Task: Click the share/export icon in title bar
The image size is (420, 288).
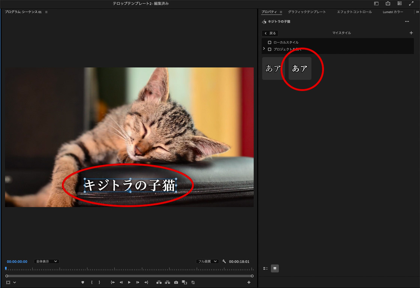Action: tap(388, 3)
